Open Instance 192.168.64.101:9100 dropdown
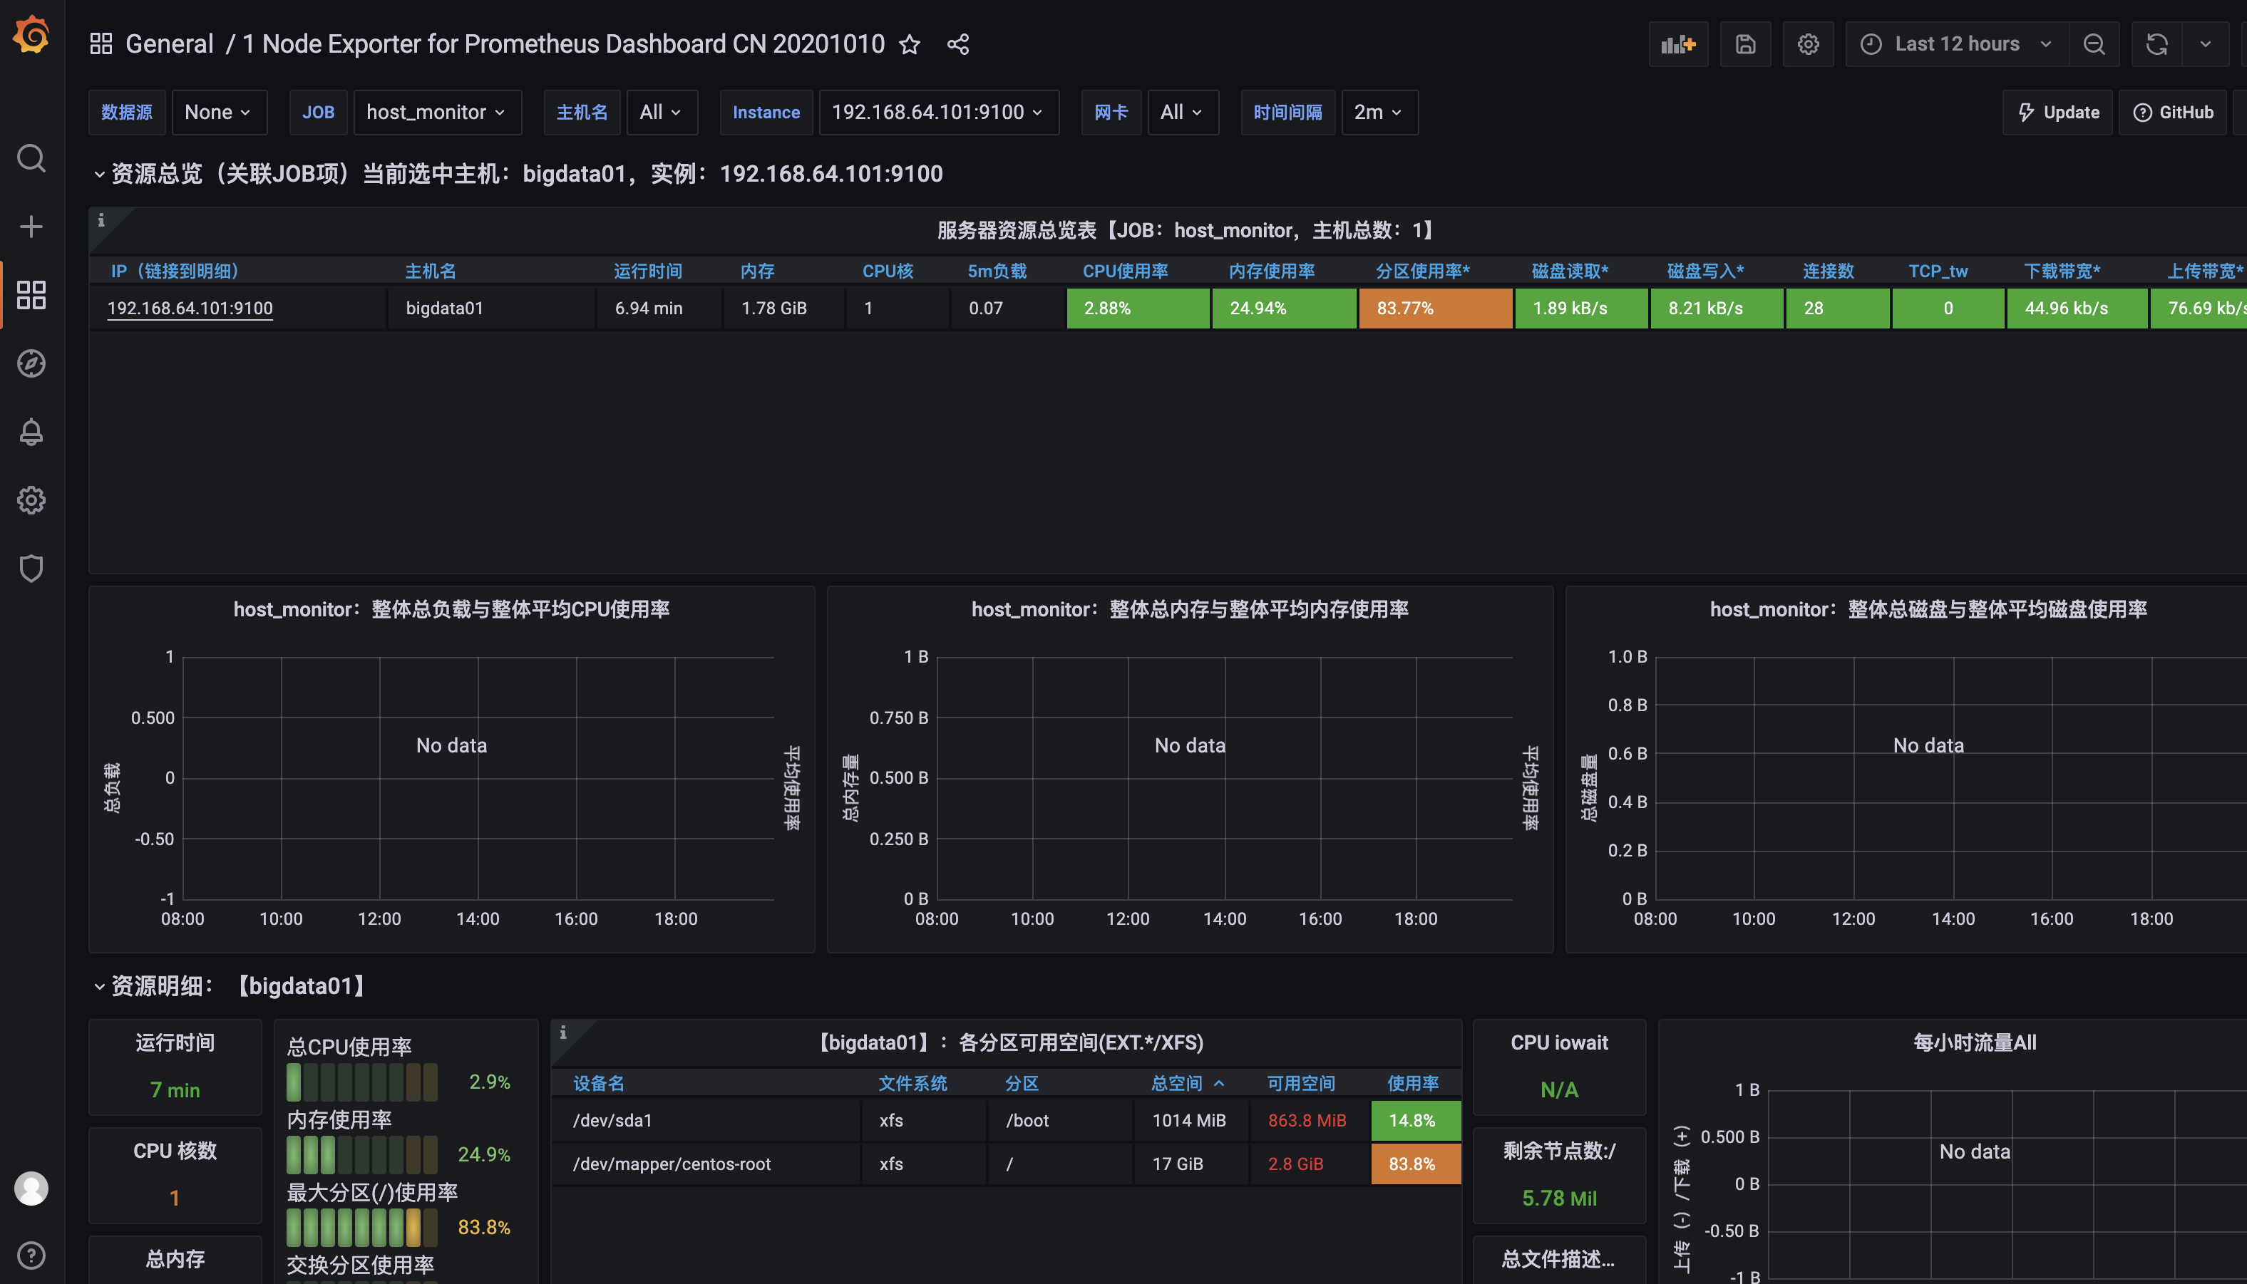The width and height of the screenshot is (2247, 1284). point(939,112)
